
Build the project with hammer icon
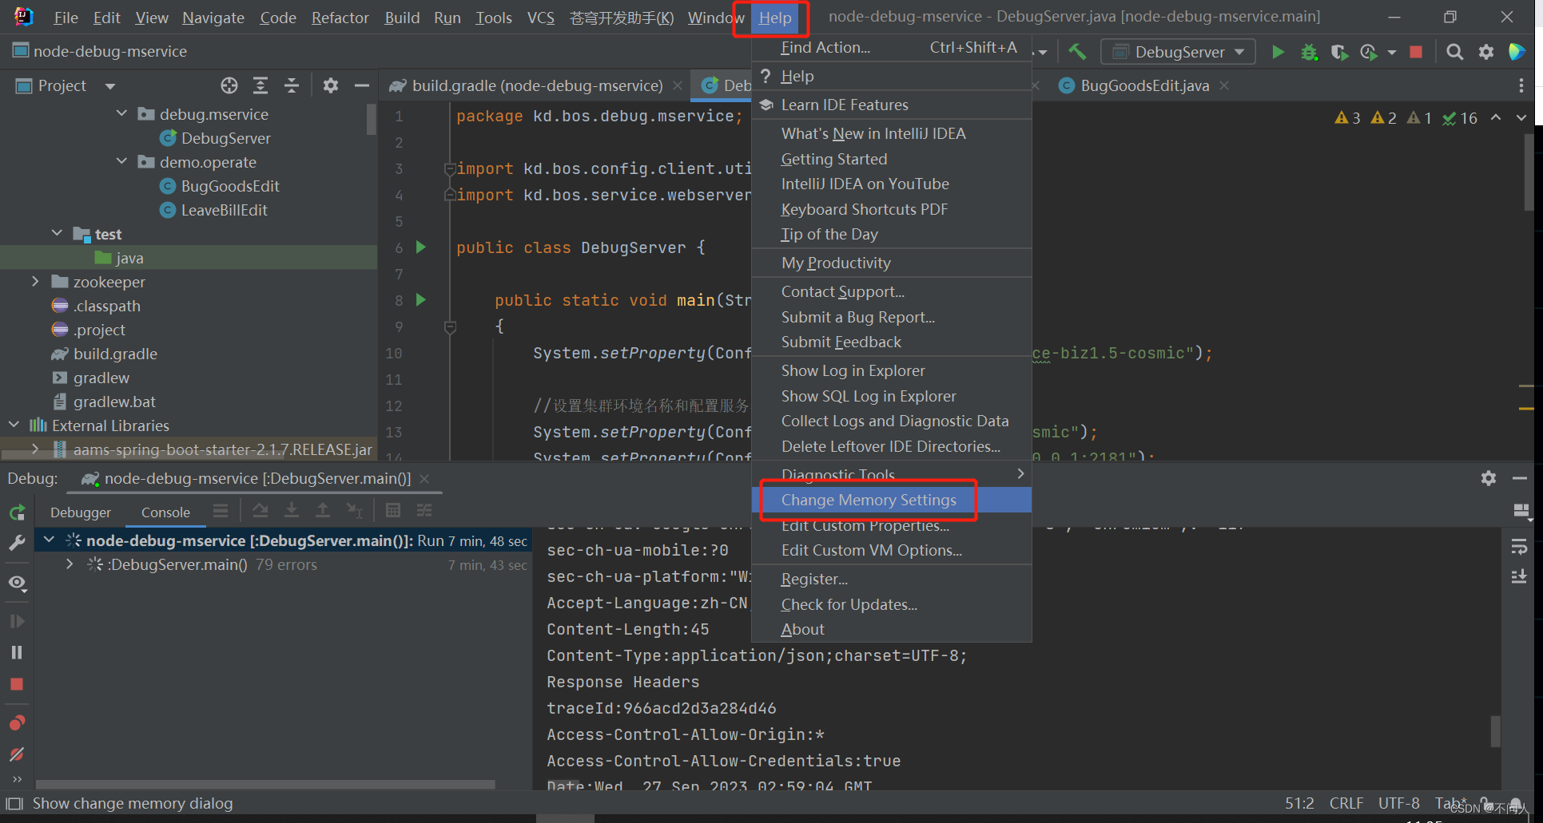tap(1077, 51)
